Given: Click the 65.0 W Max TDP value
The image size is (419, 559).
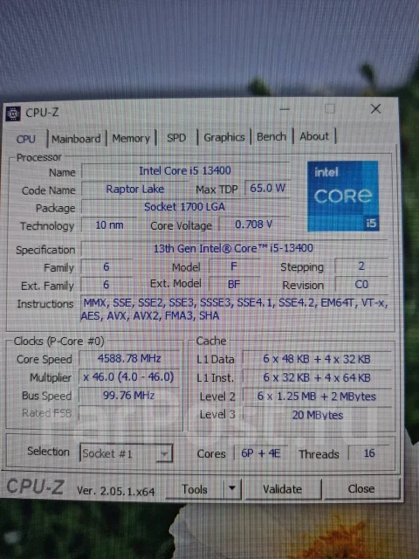Looking at the screenshot, I should click(x=268, y=188).
